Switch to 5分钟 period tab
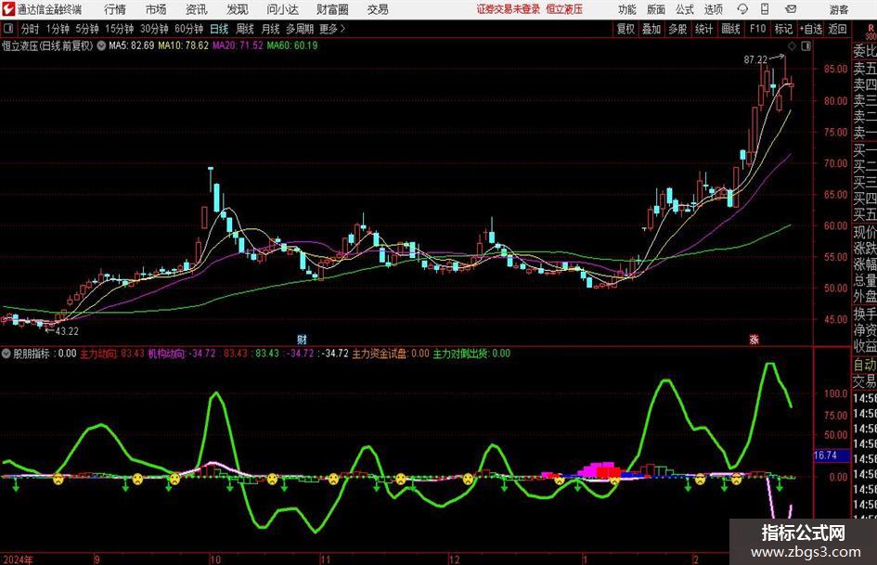The width and height of the screenshot is (877, 565). [x=87, y=29]
